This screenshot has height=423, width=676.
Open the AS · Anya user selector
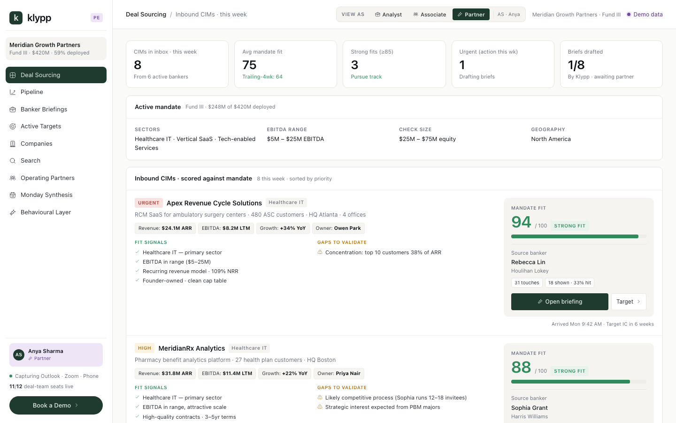tap(508, 15)
